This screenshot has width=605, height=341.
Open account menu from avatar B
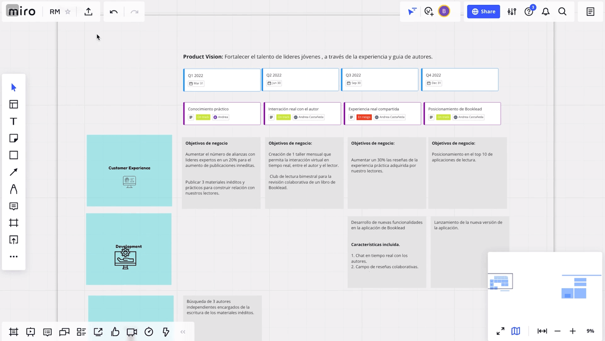[444, 11]
